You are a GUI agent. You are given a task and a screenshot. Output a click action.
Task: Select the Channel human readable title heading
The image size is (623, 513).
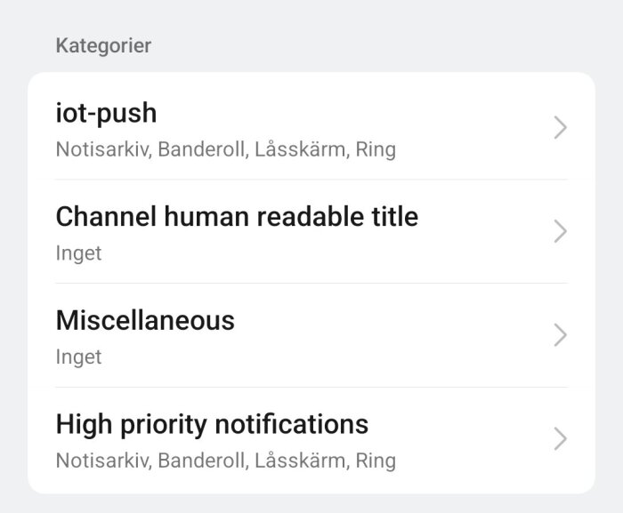[x=237, y=217]
